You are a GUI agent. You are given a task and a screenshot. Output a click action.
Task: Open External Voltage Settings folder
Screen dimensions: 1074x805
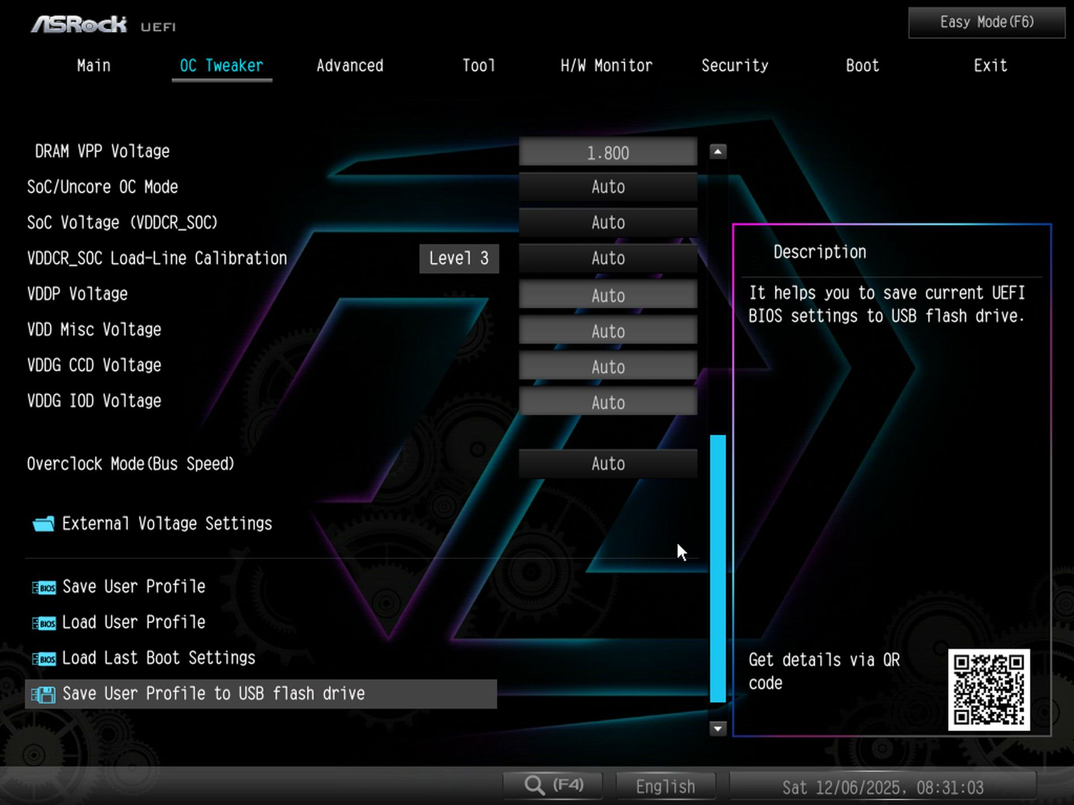[166, 524]
